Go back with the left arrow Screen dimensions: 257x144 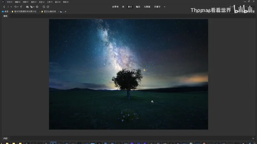[4, 7]
